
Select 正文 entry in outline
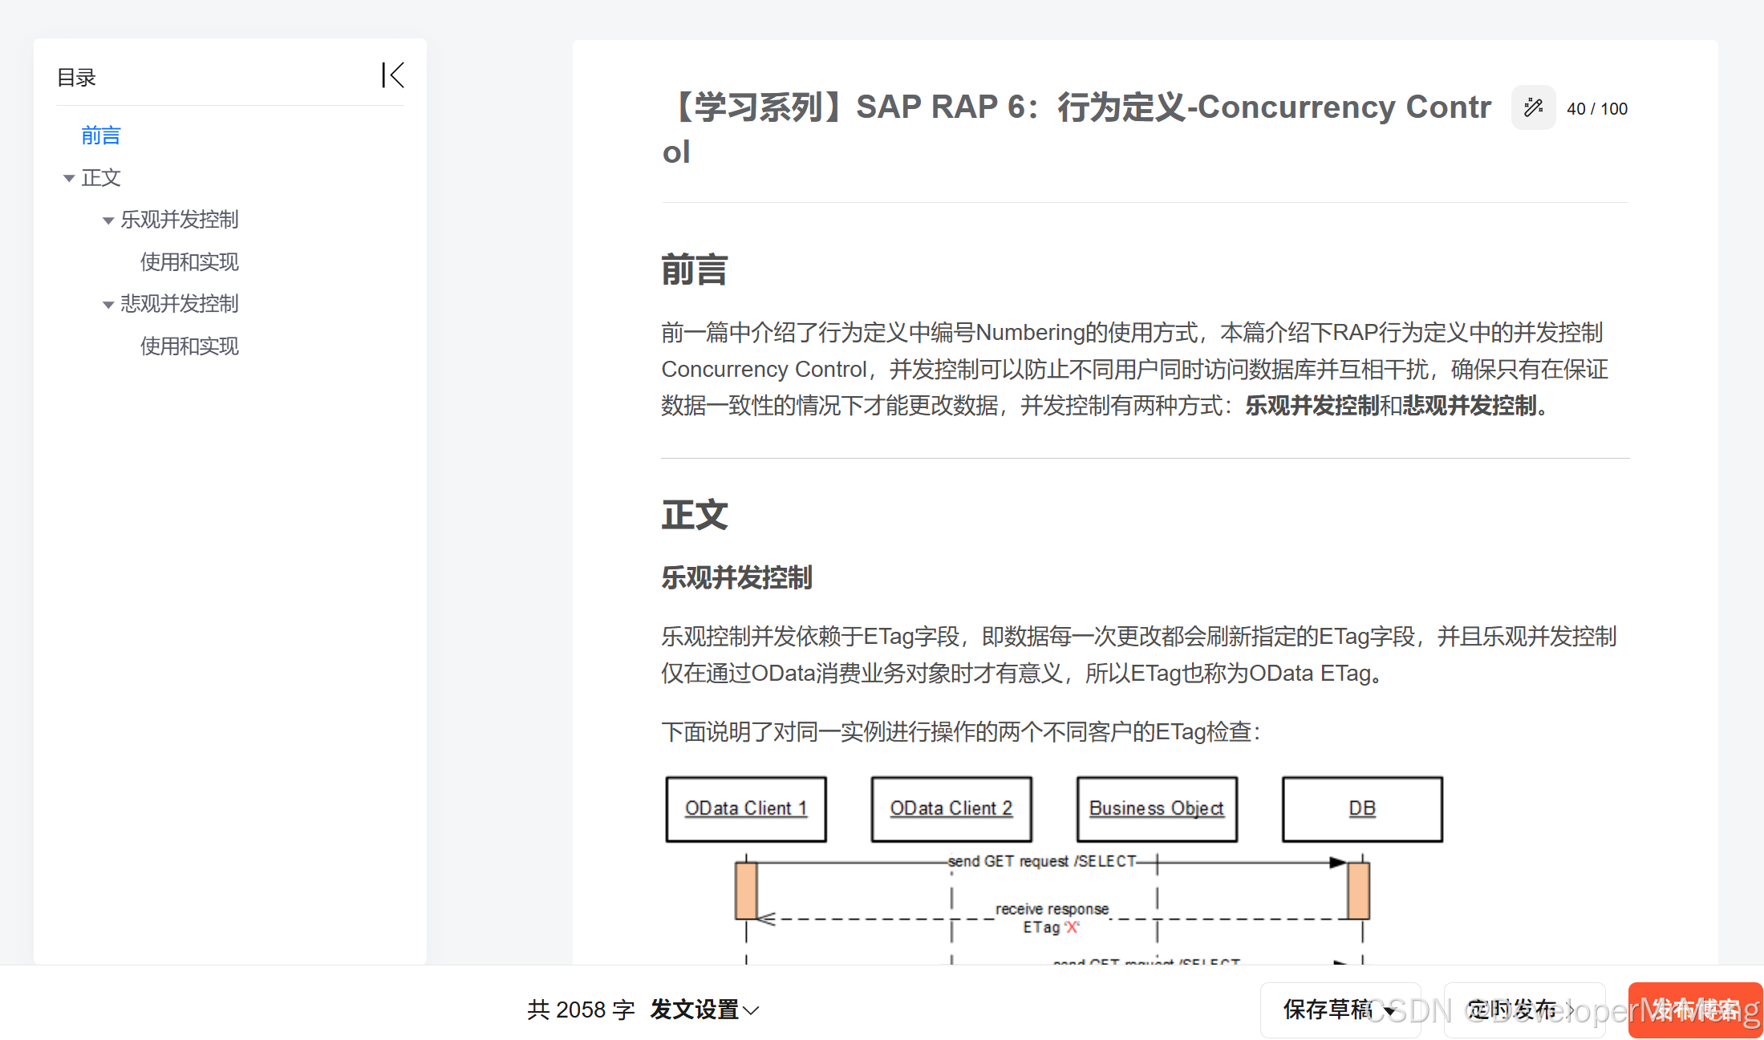click(101, 177)
